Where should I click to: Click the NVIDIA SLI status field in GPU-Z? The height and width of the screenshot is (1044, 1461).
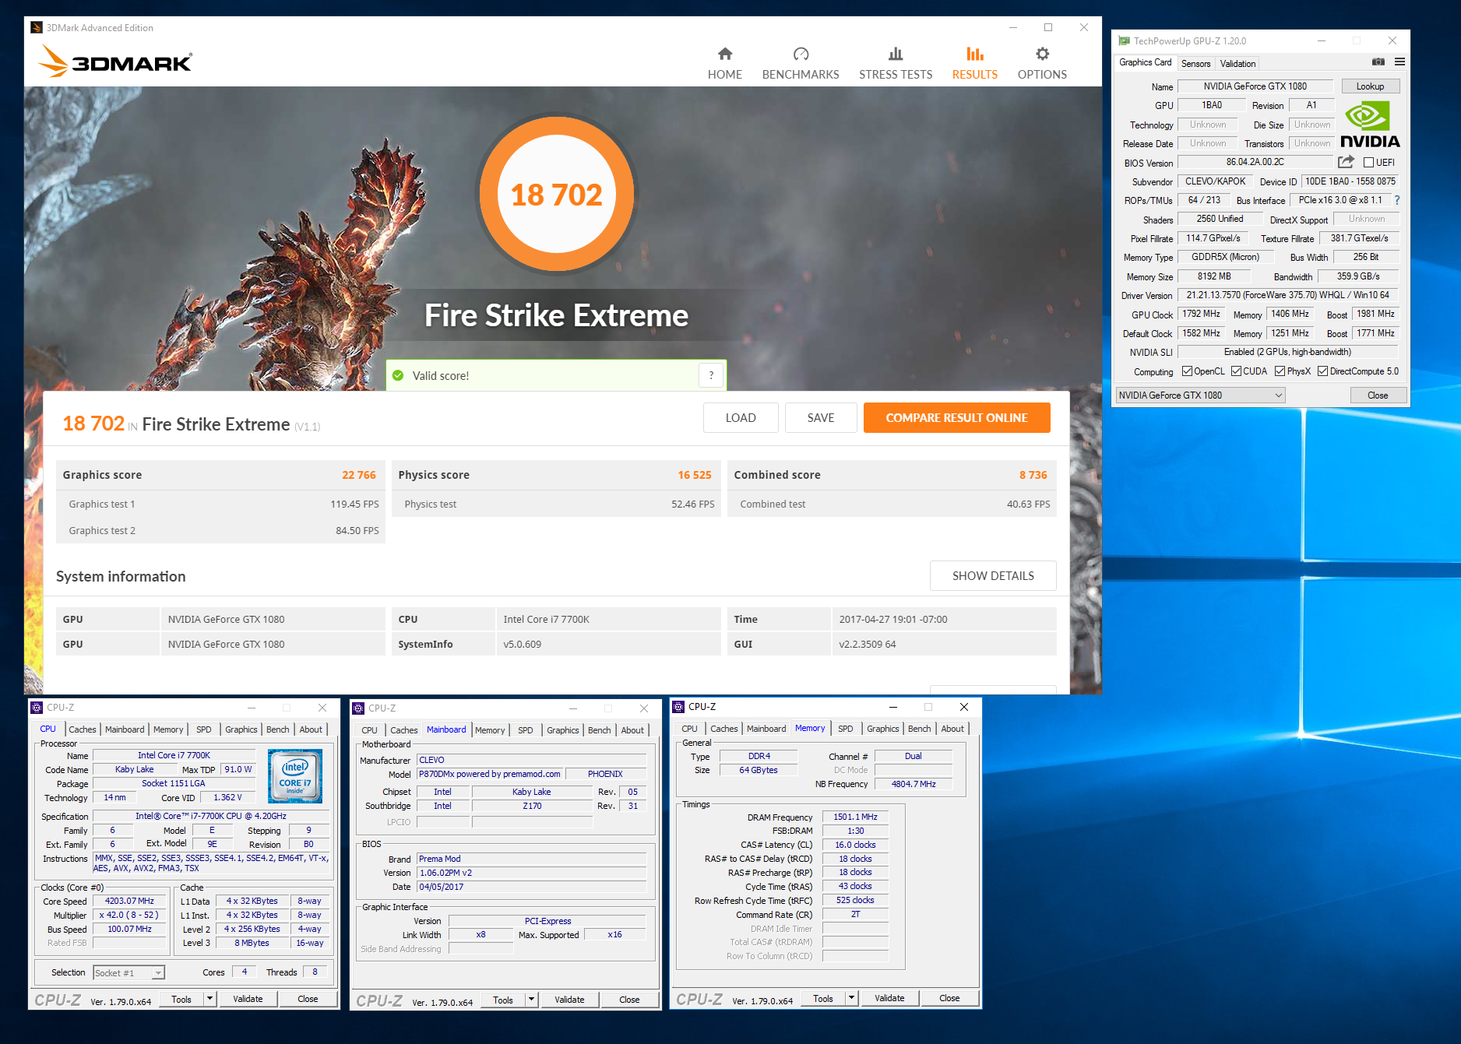pos(1288,352)
